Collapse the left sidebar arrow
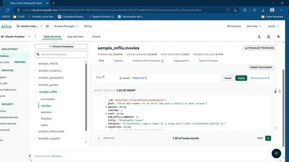Screen dimensions: 289x162 30,156
